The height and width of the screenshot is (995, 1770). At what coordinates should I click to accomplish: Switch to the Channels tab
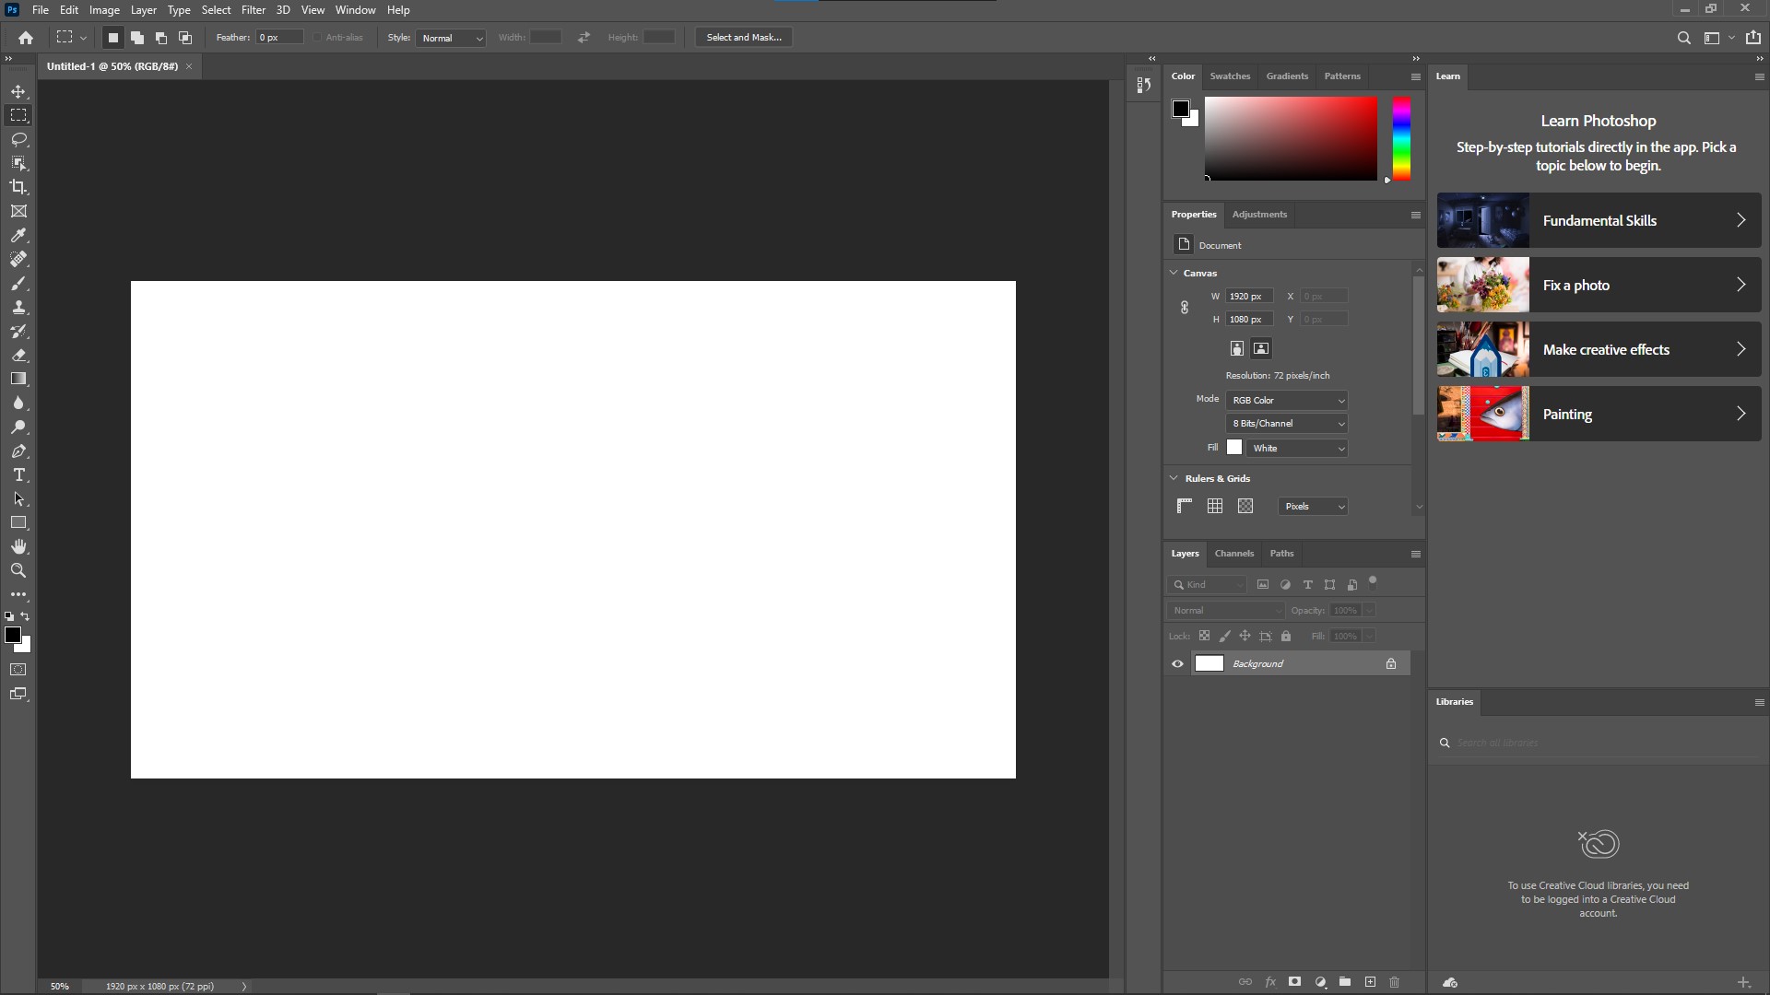pos(1233,554)
